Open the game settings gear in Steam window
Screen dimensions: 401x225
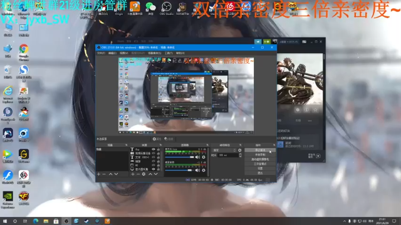tap(298, 110)
